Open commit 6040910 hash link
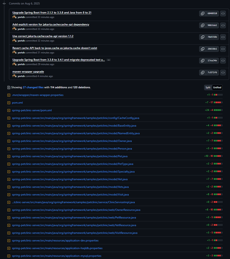The height and width of the screenshot is (259, 230). 212,13
